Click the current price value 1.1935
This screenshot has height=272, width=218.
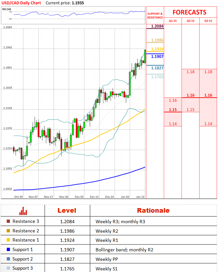point(78,3)
